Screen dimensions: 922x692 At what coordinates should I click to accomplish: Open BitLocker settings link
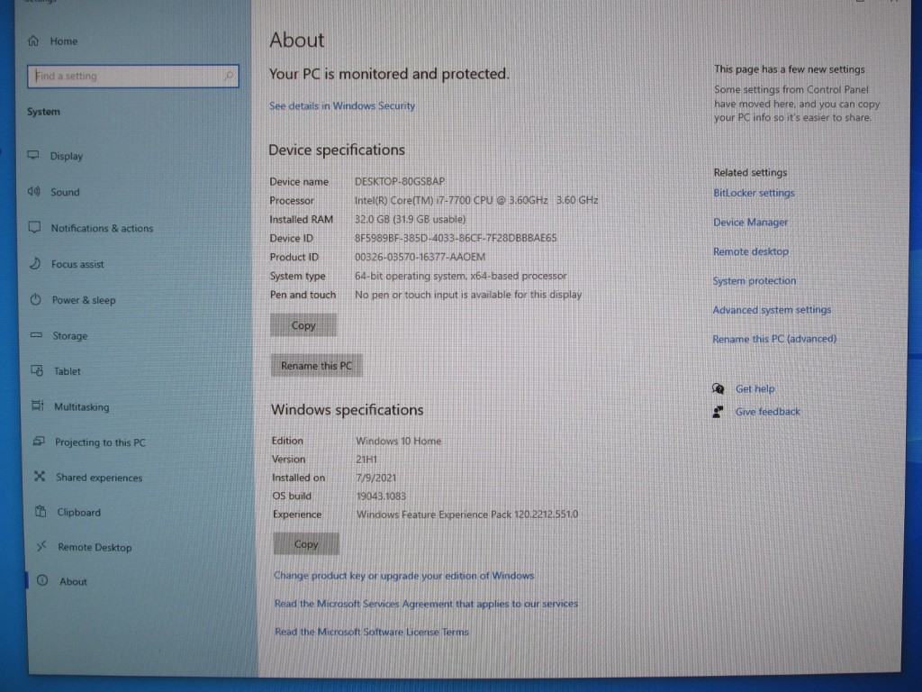(x=754, y=193)
